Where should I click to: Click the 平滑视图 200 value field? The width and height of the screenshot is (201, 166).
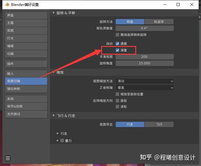[145, 57]
